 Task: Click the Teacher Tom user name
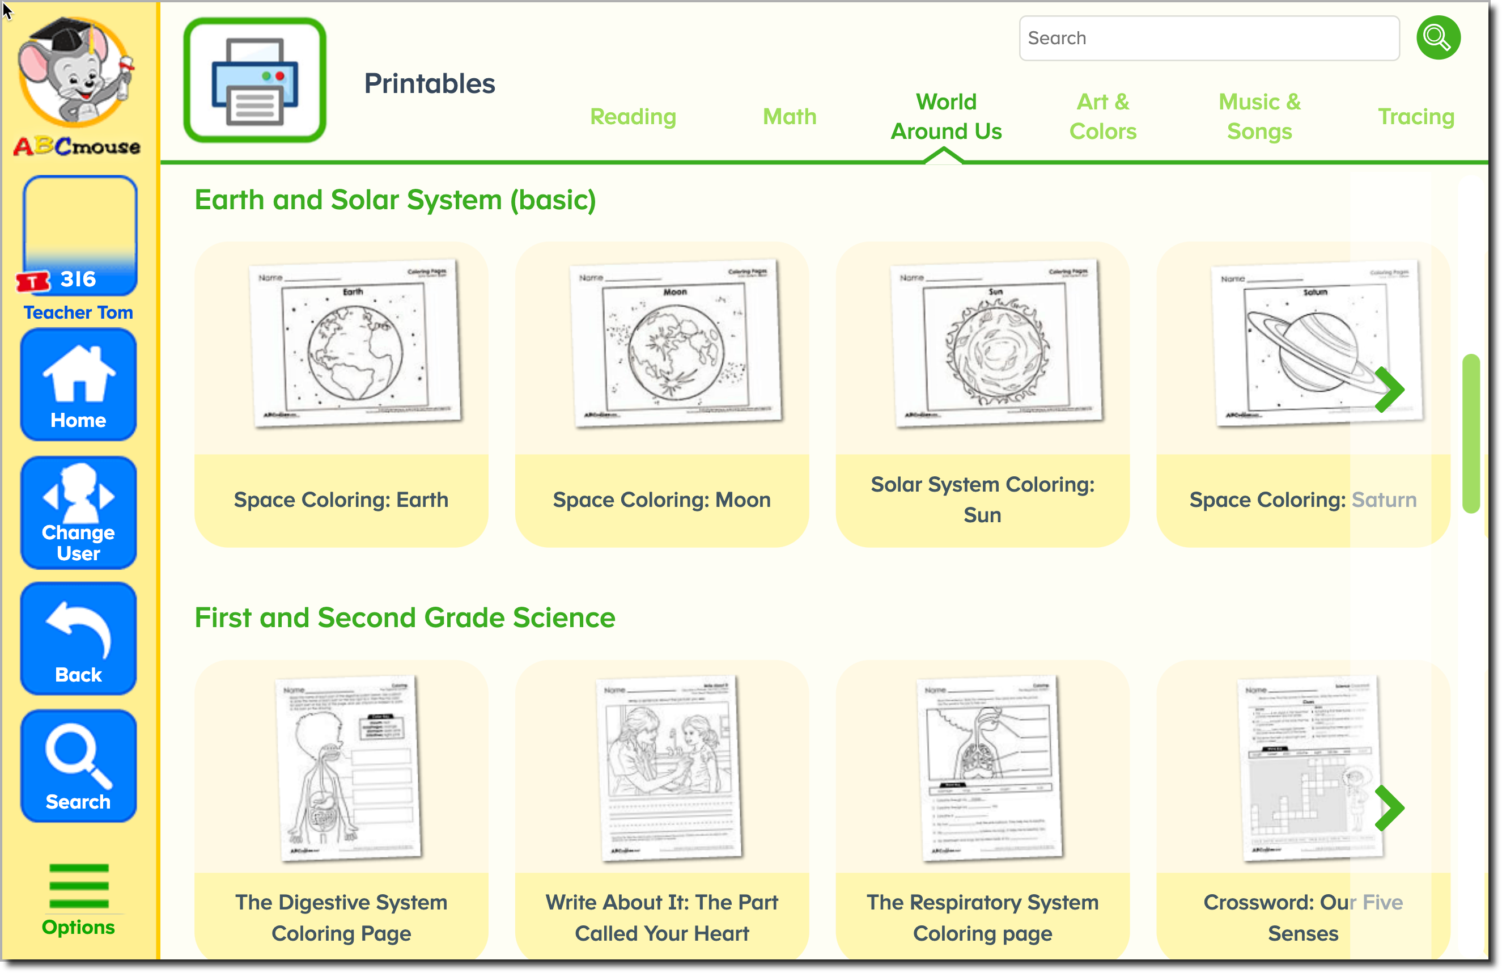[x=78, y=312]
